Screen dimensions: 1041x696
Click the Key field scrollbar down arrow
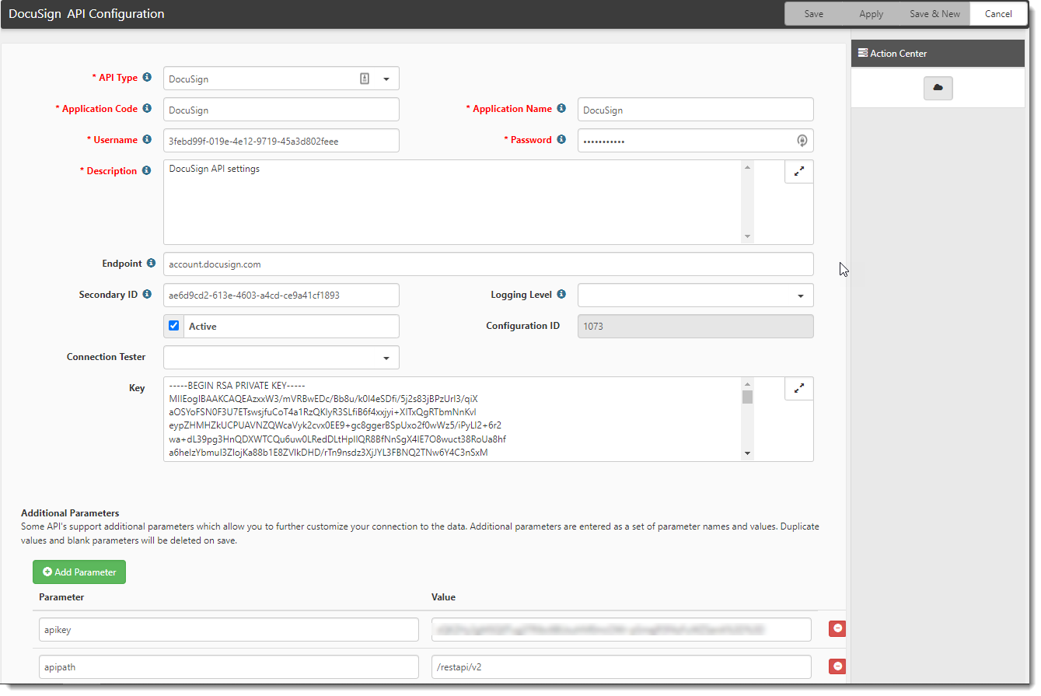point(747,453)
